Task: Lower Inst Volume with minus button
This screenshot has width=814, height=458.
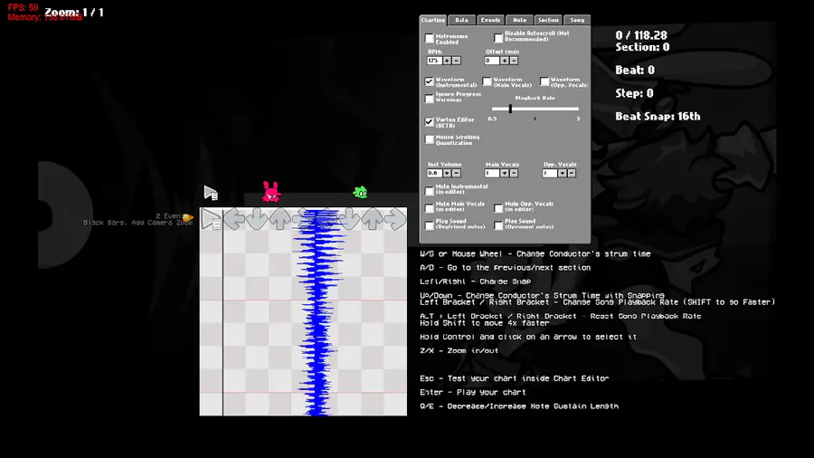Action: pyautogui.click(x=457, y=173)
